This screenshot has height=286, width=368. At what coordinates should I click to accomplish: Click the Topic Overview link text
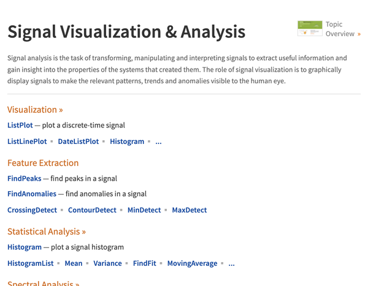coord(340,29)
